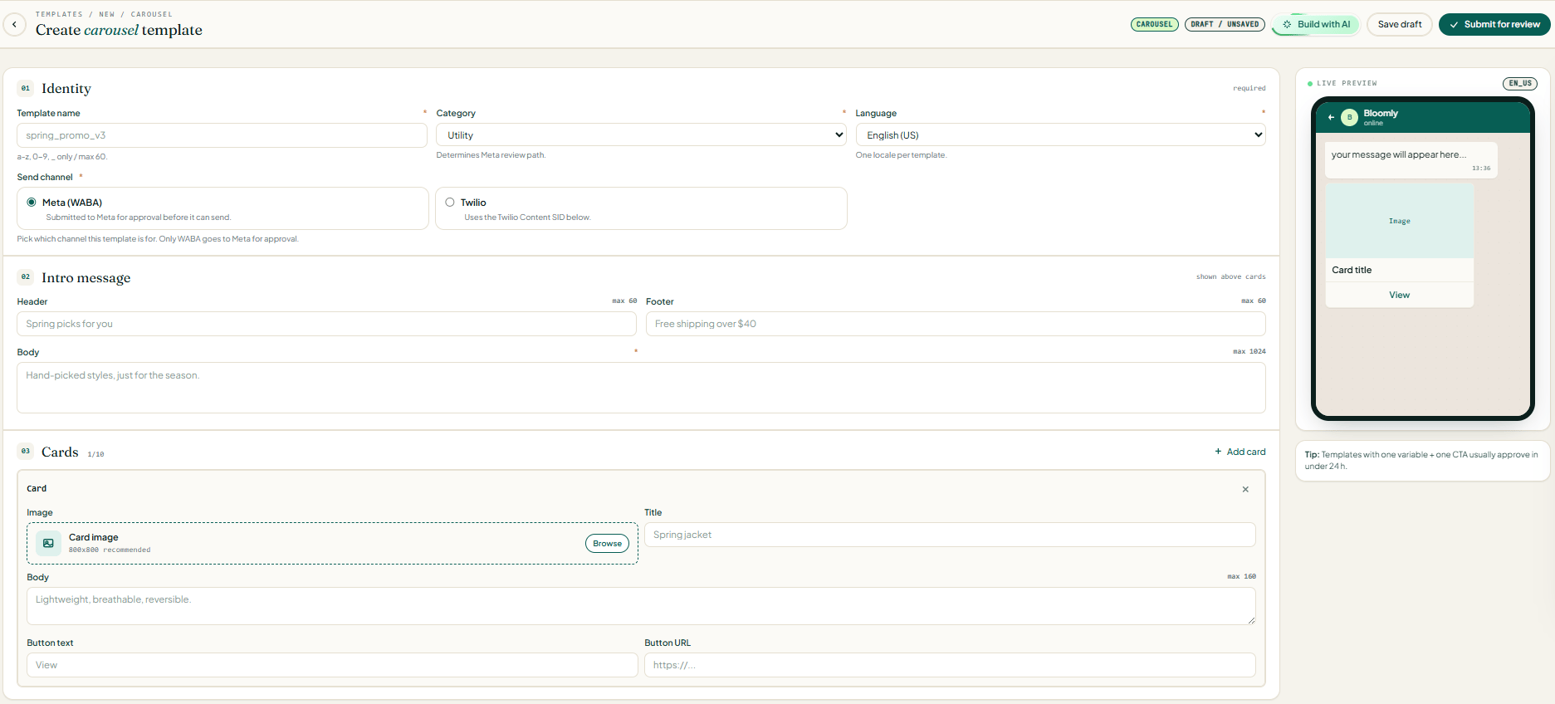This screenshot has width=1555, height=704.
Task: Click the NEW breadcrumb item
Action: (x=107, y=14)
